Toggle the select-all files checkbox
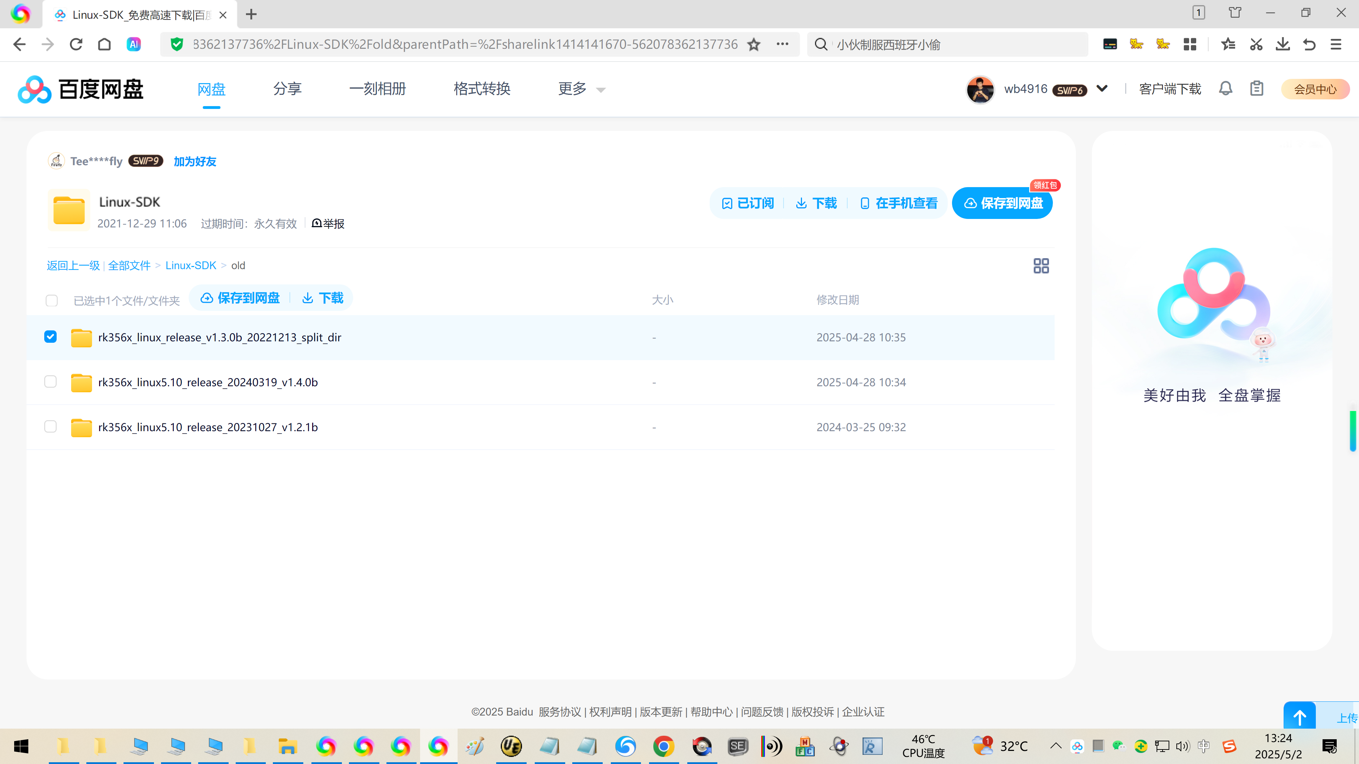Image resolution: width=1359 pixels, height=764 pixels. pyautogui.click(x=52, y=301)
